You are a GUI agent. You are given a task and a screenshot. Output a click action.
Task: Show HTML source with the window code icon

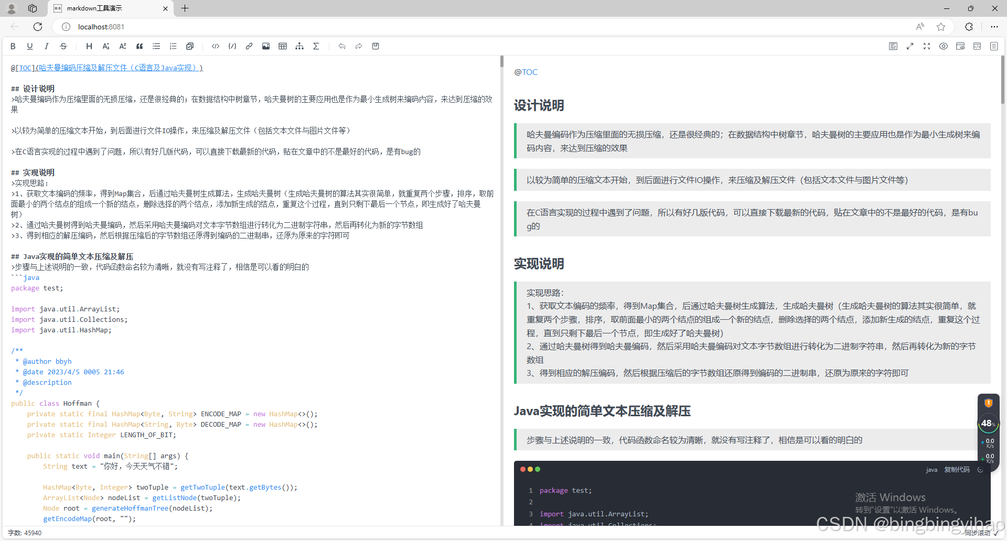[x=977, y=46]
